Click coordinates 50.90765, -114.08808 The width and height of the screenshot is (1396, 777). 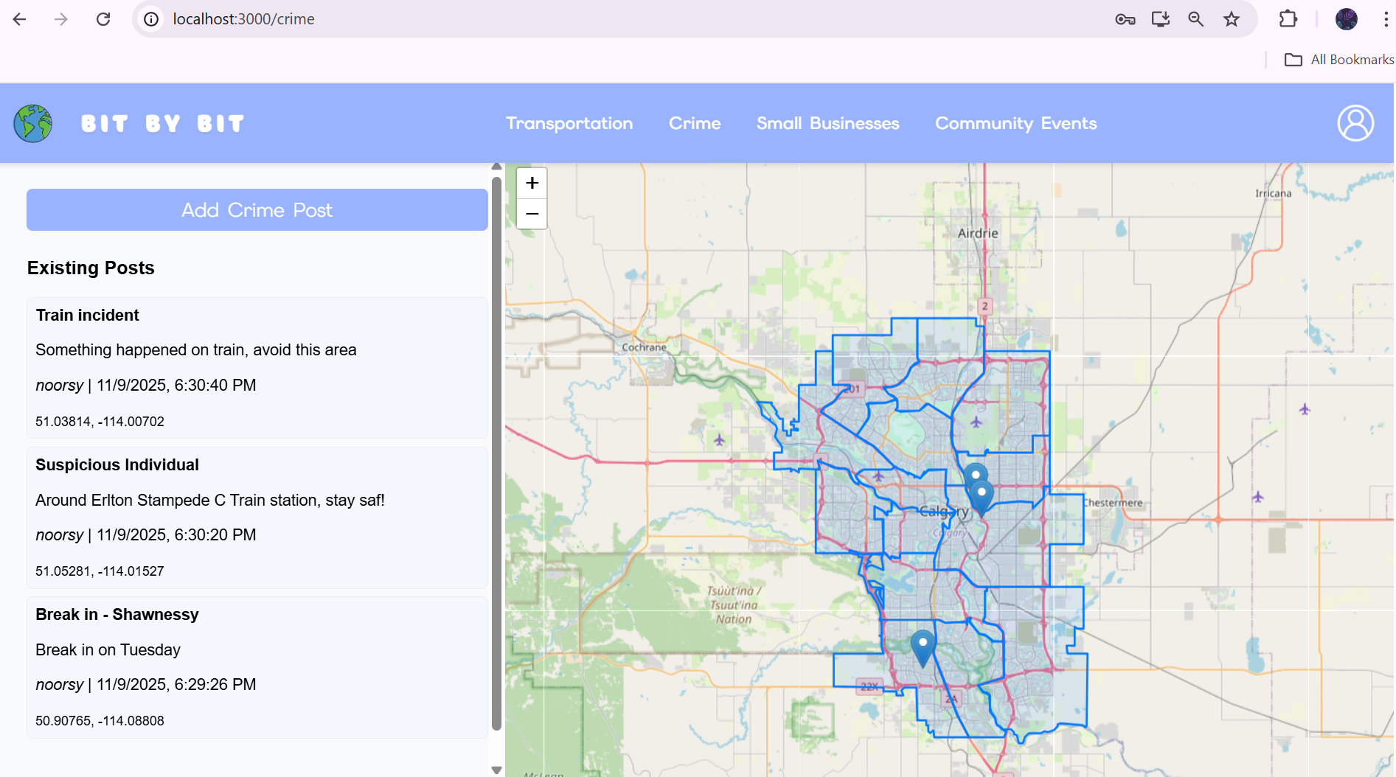100,721
